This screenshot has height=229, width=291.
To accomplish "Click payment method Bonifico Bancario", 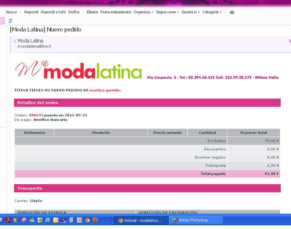I will coord(50,120).
